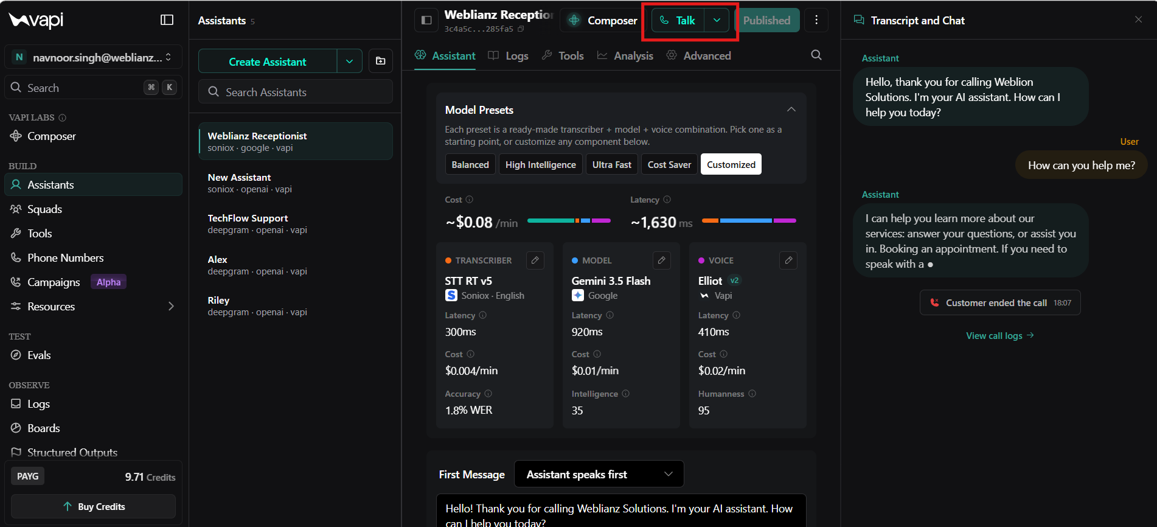Select the High Intelligence preset
Screen dimensions: 1157x527
(541, 164)
